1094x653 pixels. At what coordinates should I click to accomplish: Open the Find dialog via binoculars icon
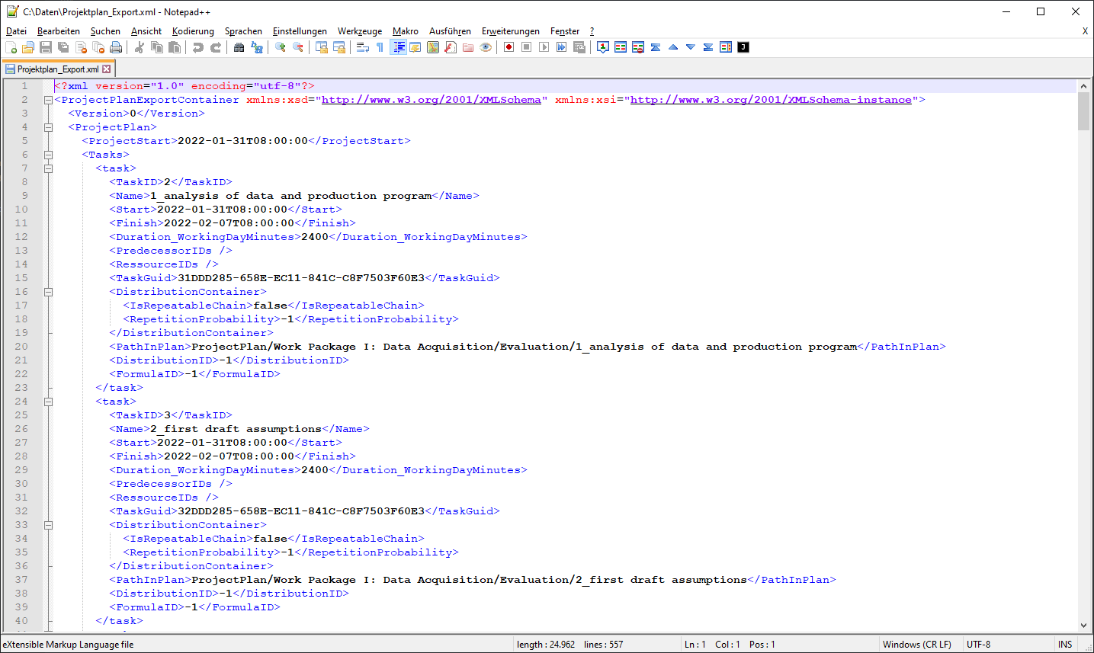(x=238, y=46)
